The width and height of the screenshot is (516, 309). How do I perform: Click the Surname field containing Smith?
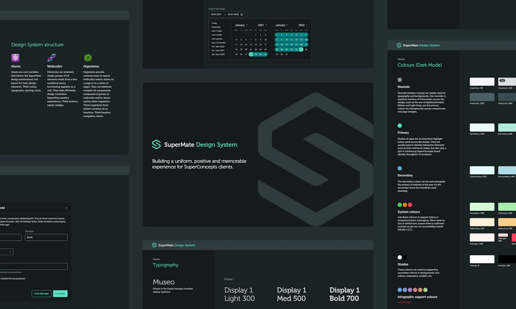click(x=46, y=237)
